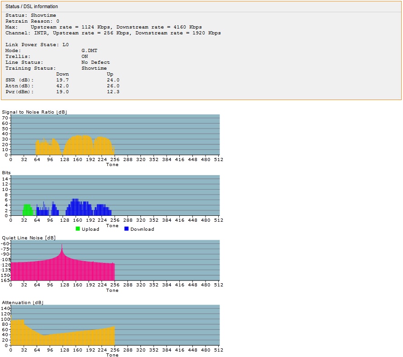Screen dimensions: 403x357
Task: Click the Max upstream rate '1124 Kbps' value
Action: (96, 27)
